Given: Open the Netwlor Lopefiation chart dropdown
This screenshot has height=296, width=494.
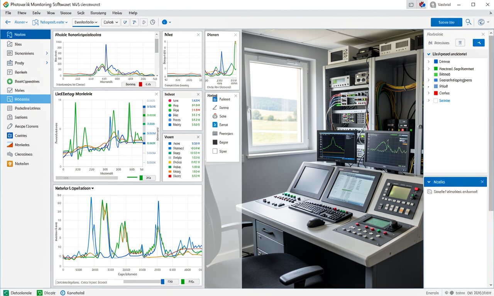Looking at the screenshot, I should click(93, 188).
